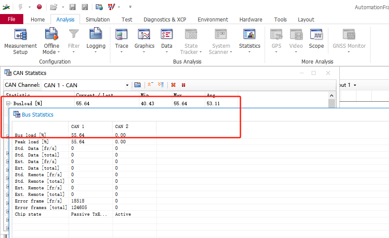
Task: Click the Bus Statistics window title
Action: 38,114
